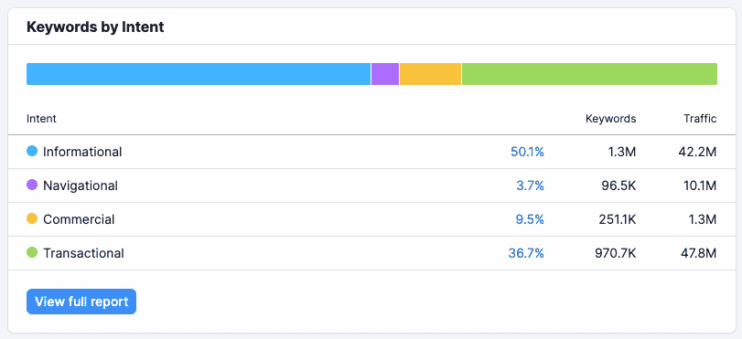Click the blue dot beside Informational
Image resolution: width=742 pixels, height=339 pixels.
[x=32, y=152]
